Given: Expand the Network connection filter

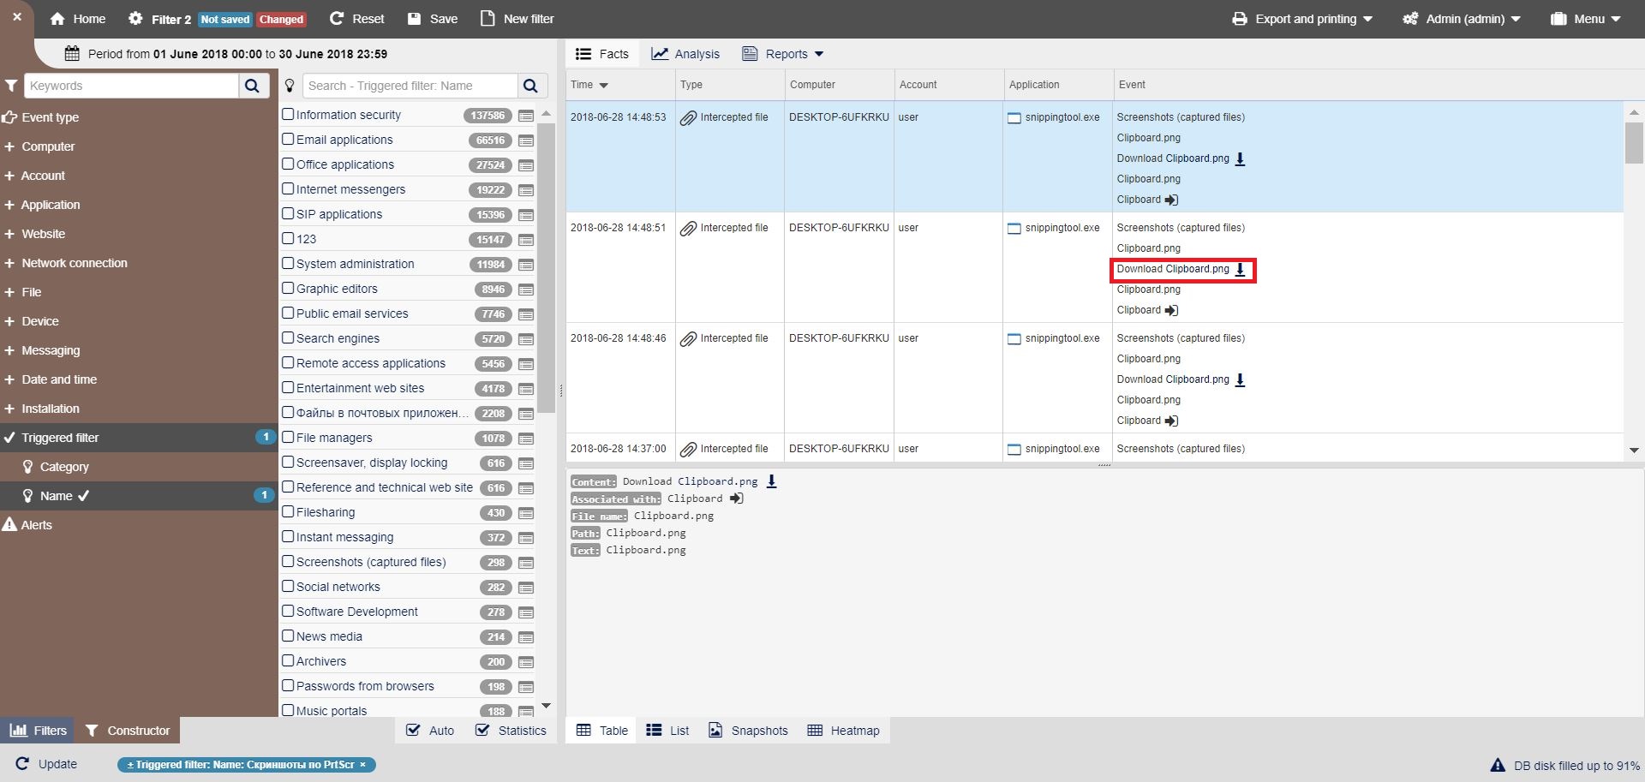Looking at the screenshot, I should click(74, 263).
